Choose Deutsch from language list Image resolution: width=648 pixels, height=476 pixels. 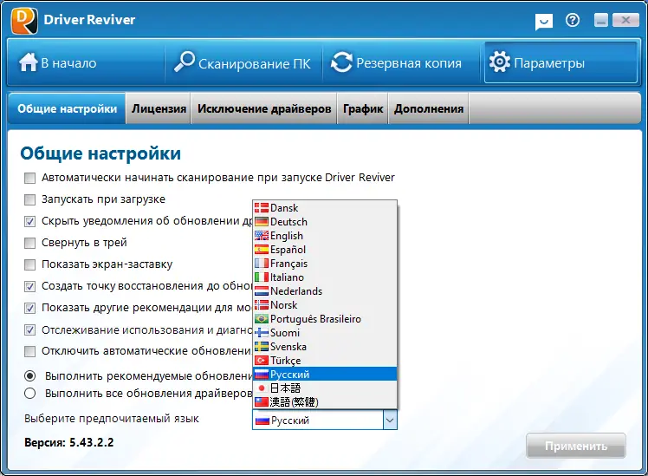[325, 222]
